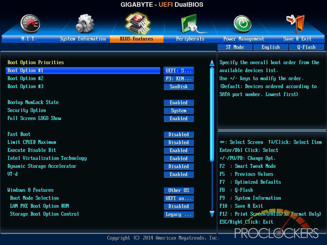Toggle Execute Disable Bit Enabled value
This screenshot has width=327, height=245.
point(179,150)
